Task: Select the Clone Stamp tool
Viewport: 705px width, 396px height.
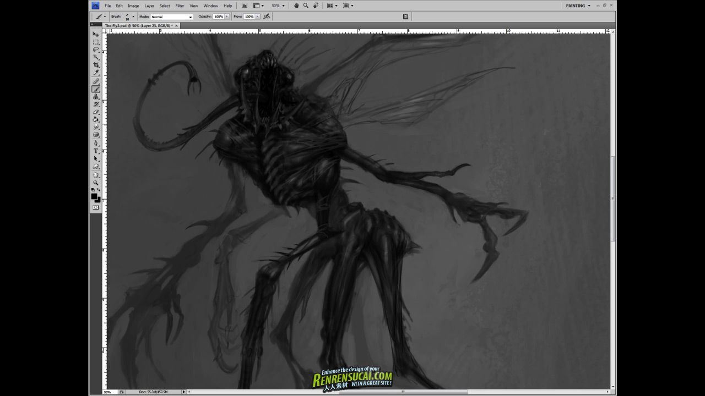Action: pyautogui.click(x=96, y=97)
